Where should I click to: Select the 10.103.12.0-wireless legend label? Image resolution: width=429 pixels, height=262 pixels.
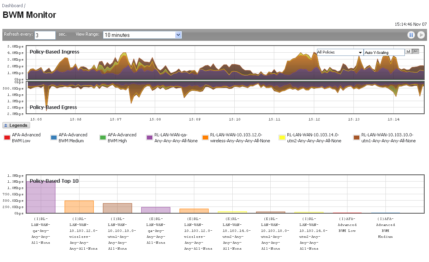point(240,138)
